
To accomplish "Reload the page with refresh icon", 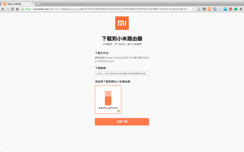I will click(12, 9).
